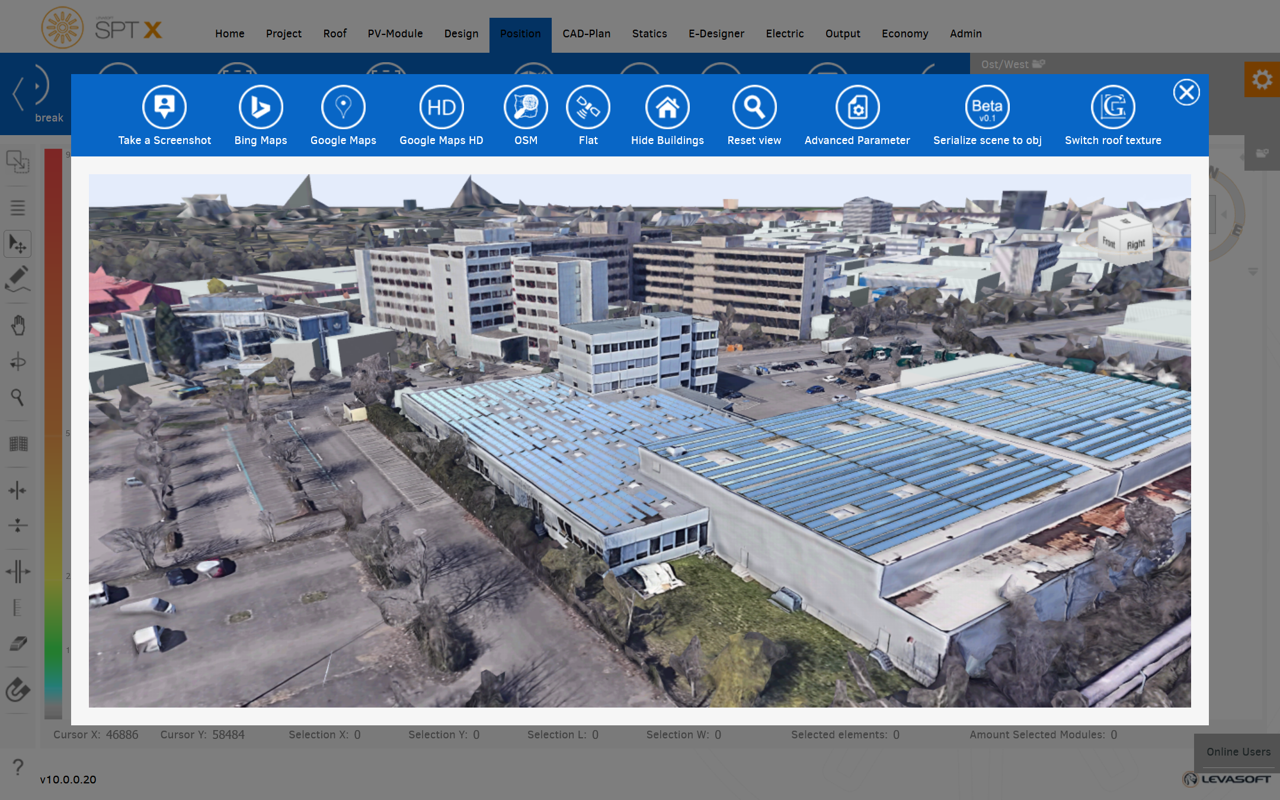Open the Position tab
1280x800 pixels.
coord(520,34)
